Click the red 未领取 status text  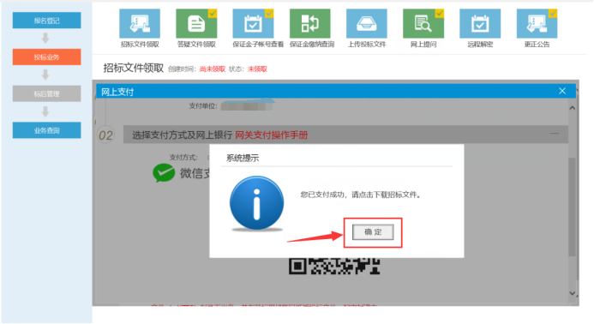click(x=258, y=69)
